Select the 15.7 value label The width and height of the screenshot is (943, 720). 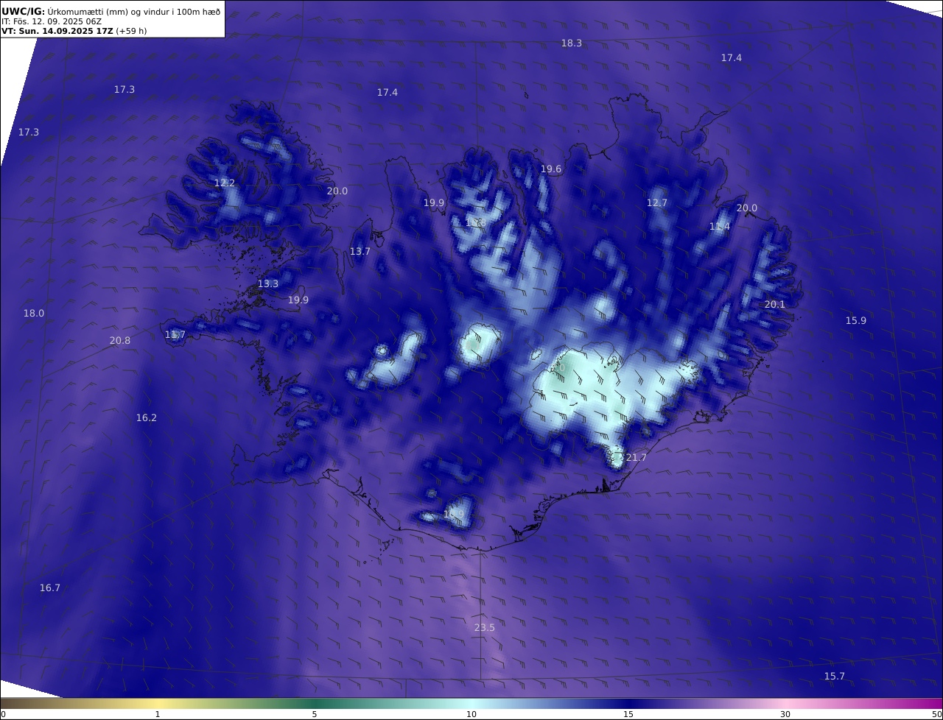[x=834, y=677]
